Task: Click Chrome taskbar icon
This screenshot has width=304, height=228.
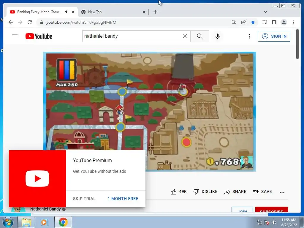Action: point(63,222)
